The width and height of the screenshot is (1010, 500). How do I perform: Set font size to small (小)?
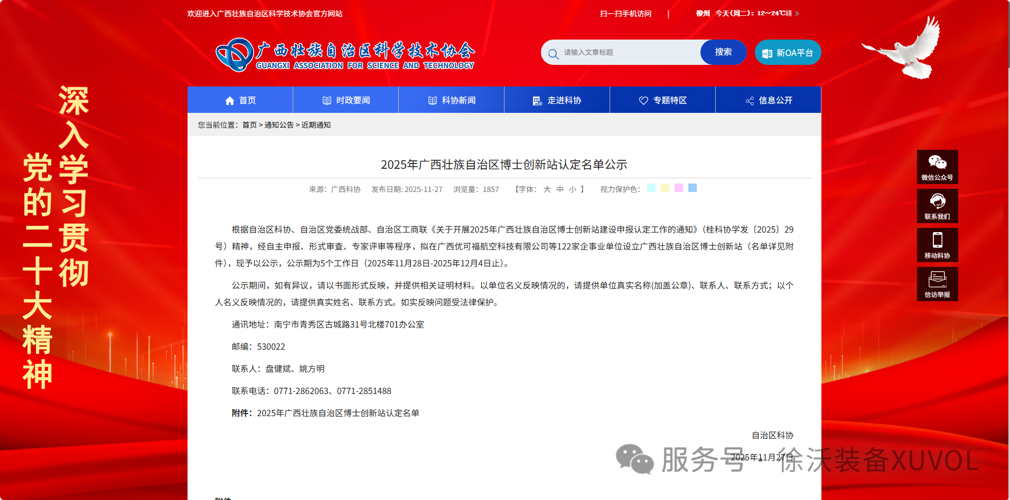click(x=573, y=189)
